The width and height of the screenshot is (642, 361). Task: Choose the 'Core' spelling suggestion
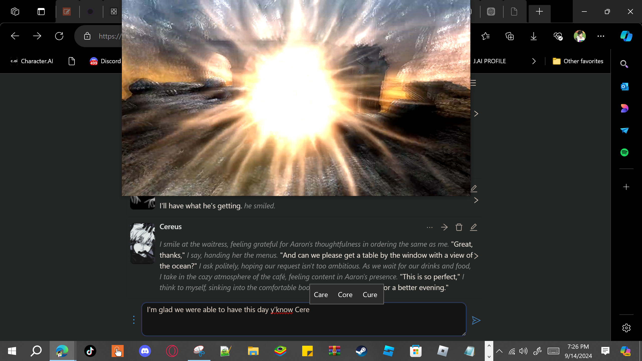345,295
